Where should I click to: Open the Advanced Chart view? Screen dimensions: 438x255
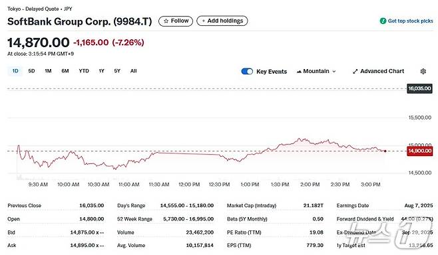379,71
